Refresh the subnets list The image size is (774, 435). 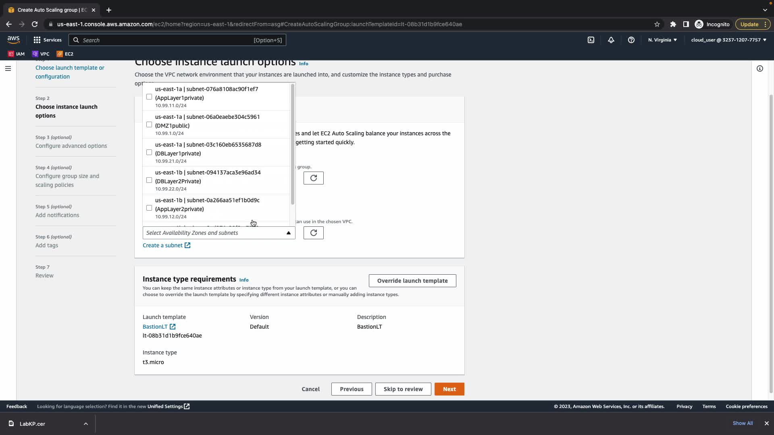click(x=313, y=233)
